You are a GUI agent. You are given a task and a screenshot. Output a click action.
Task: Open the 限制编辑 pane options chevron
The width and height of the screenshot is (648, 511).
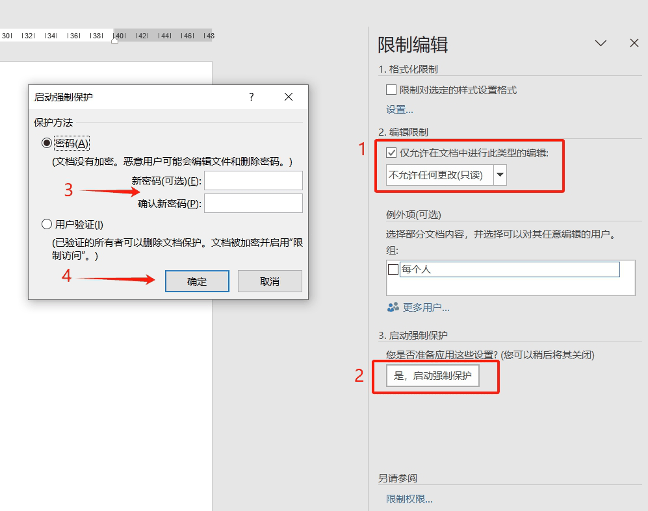tap(601, 44)
